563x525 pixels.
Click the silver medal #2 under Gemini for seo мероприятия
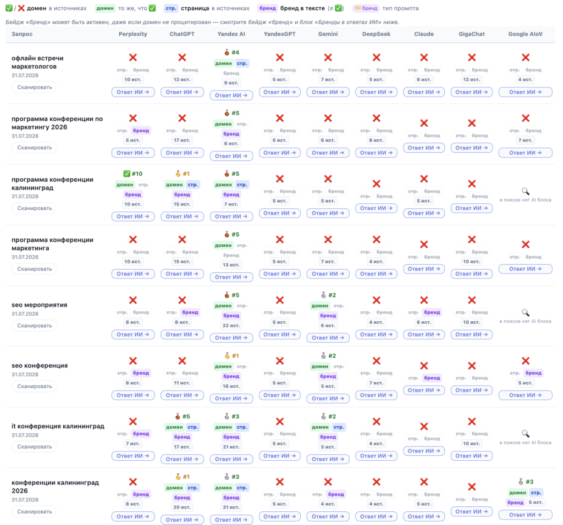tap(328, 295)
